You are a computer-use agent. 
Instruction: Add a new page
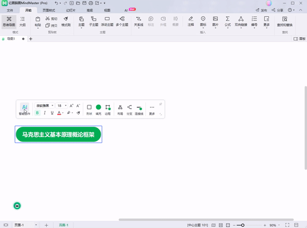tap(47, 225)
